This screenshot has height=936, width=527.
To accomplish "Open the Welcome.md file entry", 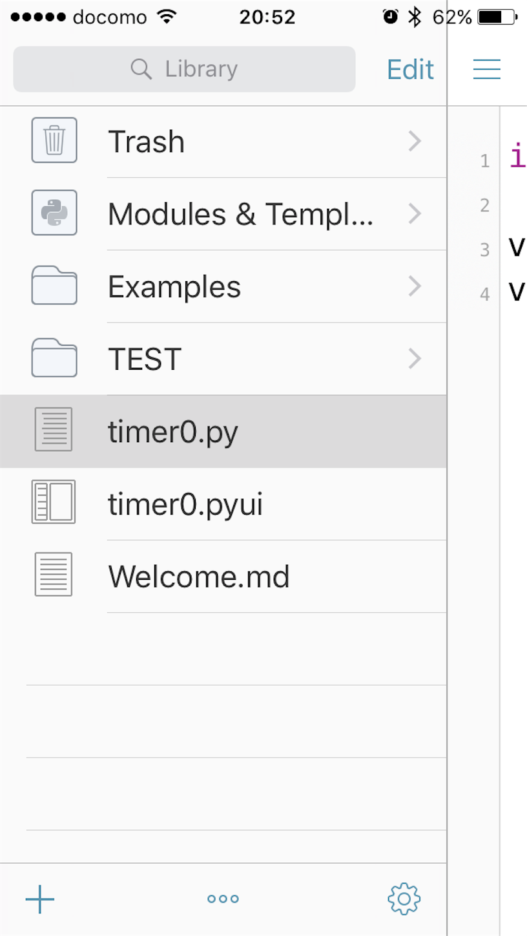I will pos(199,577).
